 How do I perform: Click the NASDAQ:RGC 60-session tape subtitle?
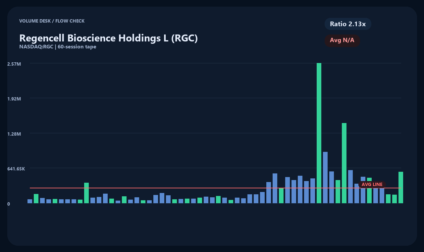[58, 47]
